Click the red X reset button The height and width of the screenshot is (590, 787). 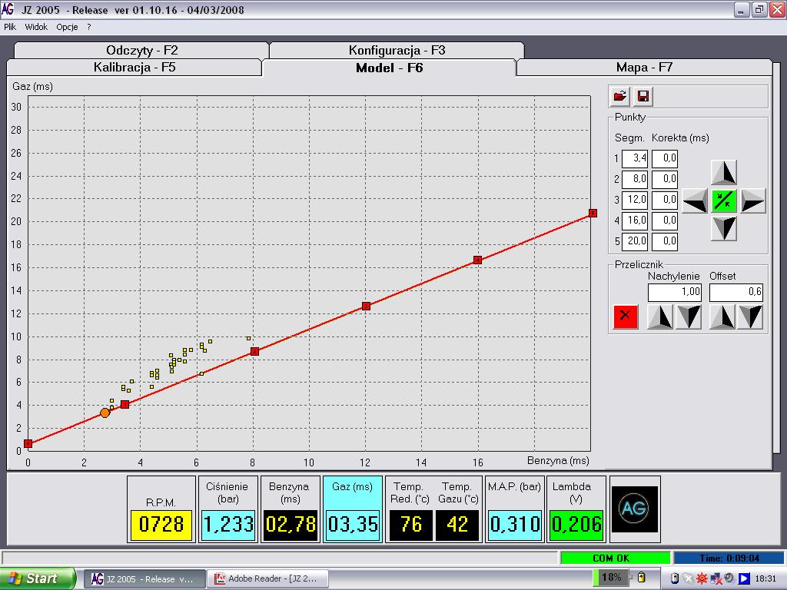coord(626,317)
